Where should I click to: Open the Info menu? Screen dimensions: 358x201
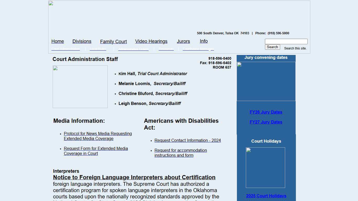(x=204, y=41)
